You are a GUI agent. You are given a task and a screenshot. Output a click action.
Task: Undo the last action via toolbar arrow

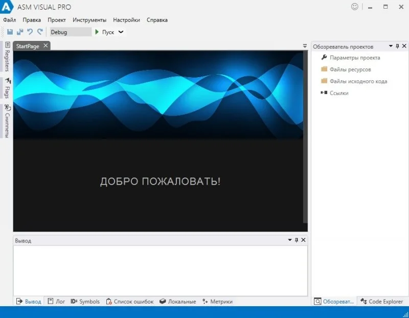point(30,32)
